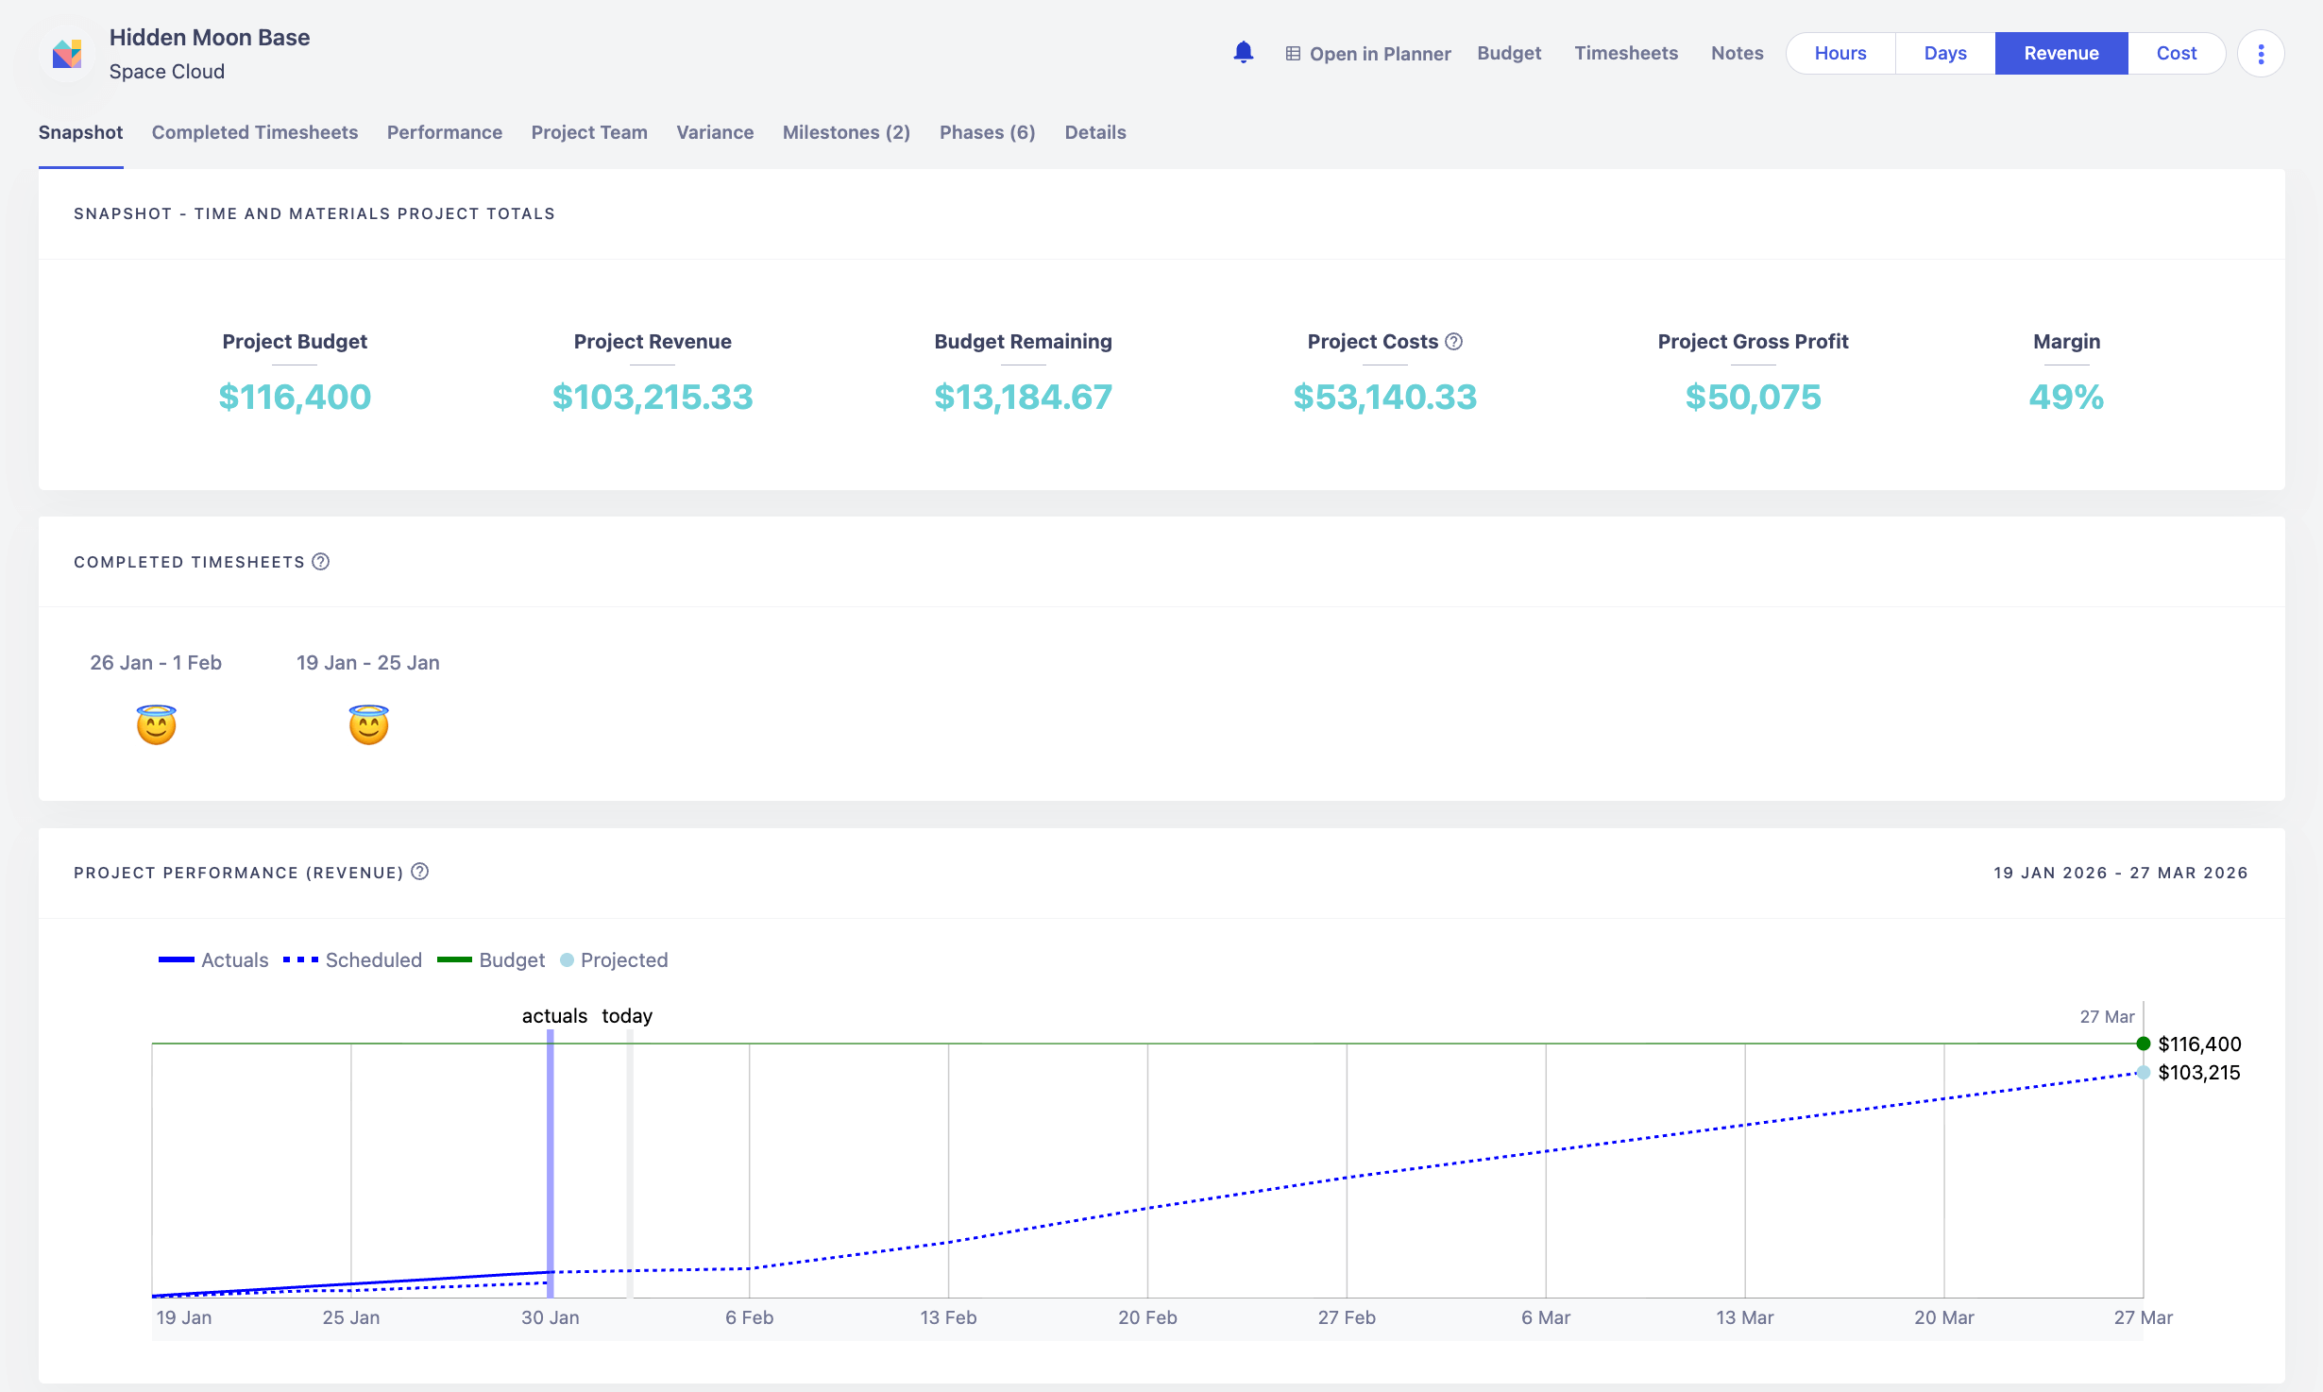
Task: Open the three-dot more options menu
Action: 2260,54
